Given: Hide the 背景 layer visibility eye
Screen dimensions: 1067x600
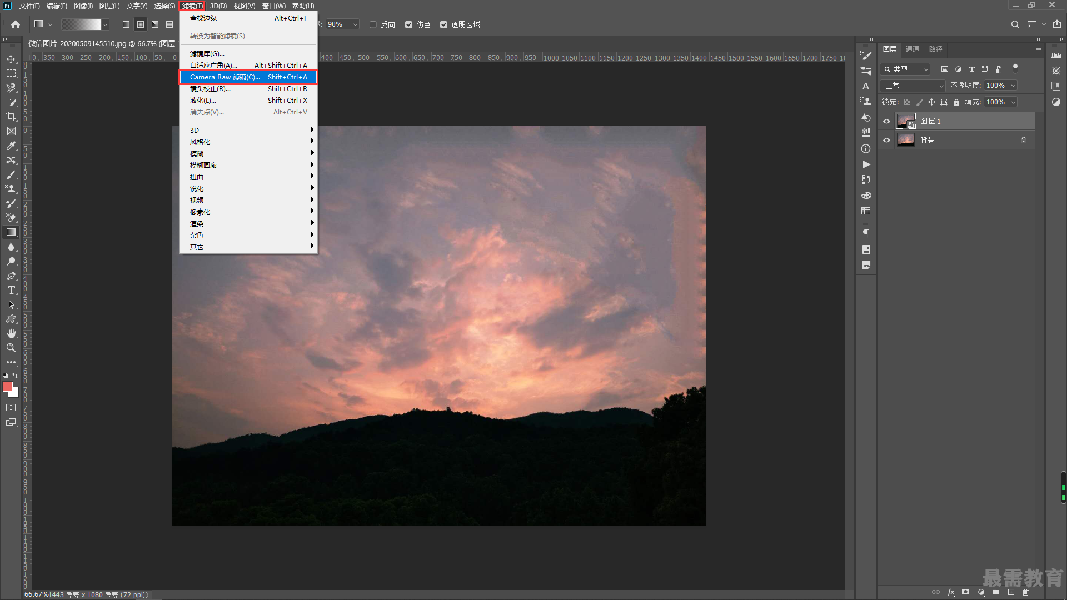Looking at the screenshot, I should point(887,140).
